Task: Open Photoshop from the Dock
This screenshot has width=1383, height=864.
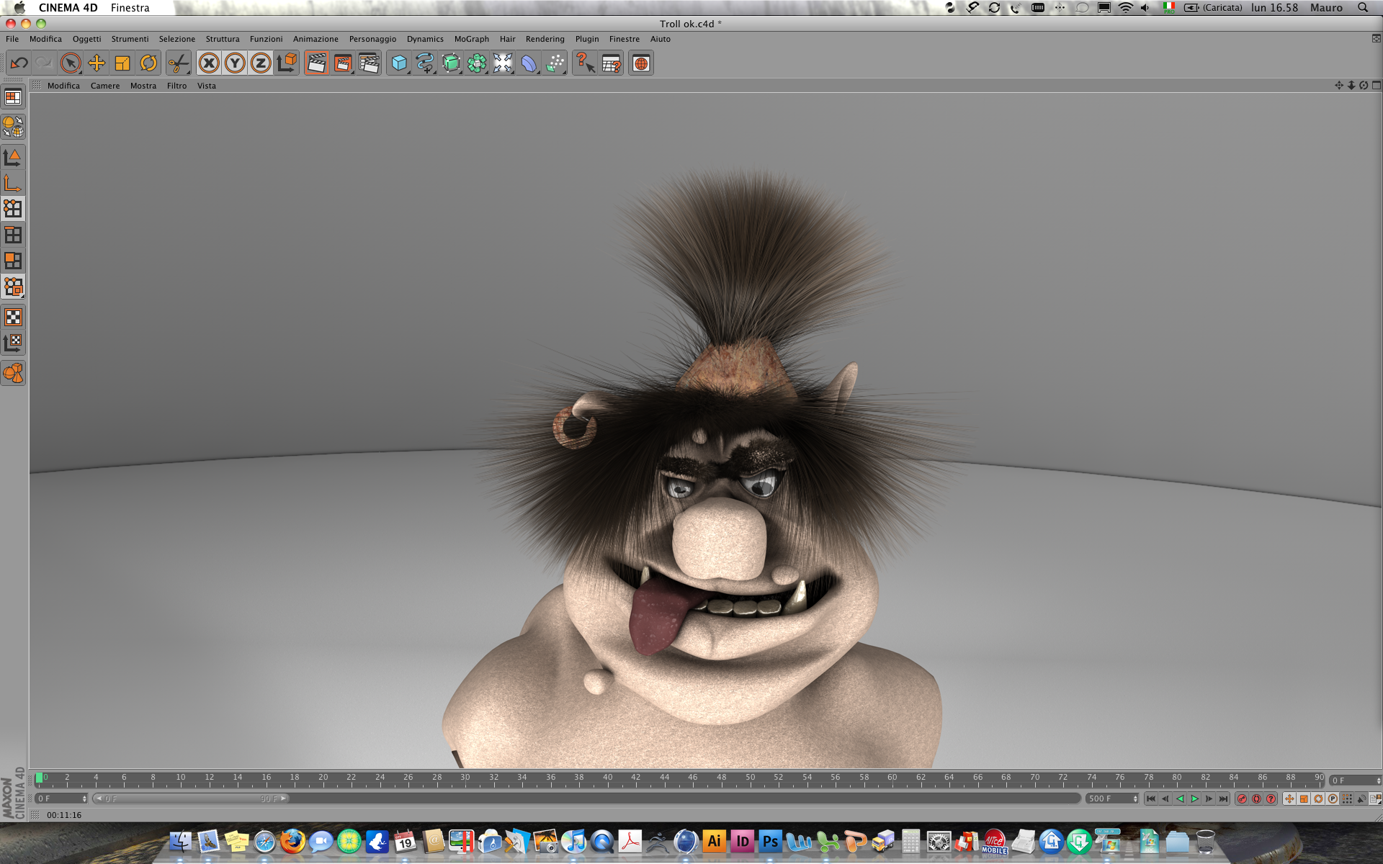Action: click(770, 841)
